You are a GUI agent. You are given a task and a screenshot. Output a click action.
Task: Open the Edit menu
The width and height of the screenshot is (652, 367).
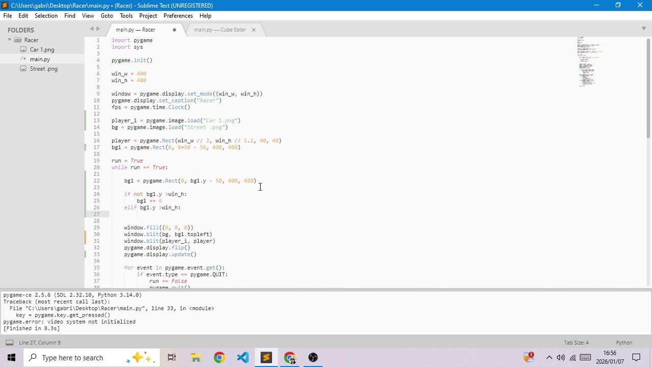pyautogui.click(x=23, y=16)
